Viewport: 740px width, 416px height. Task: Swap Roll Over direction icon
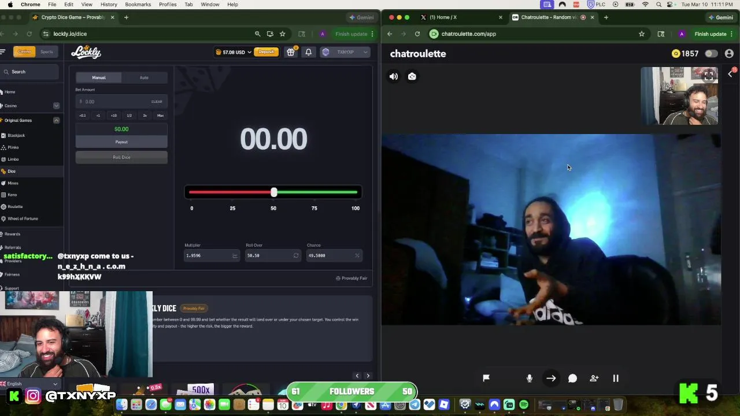[x=296, y=255]
